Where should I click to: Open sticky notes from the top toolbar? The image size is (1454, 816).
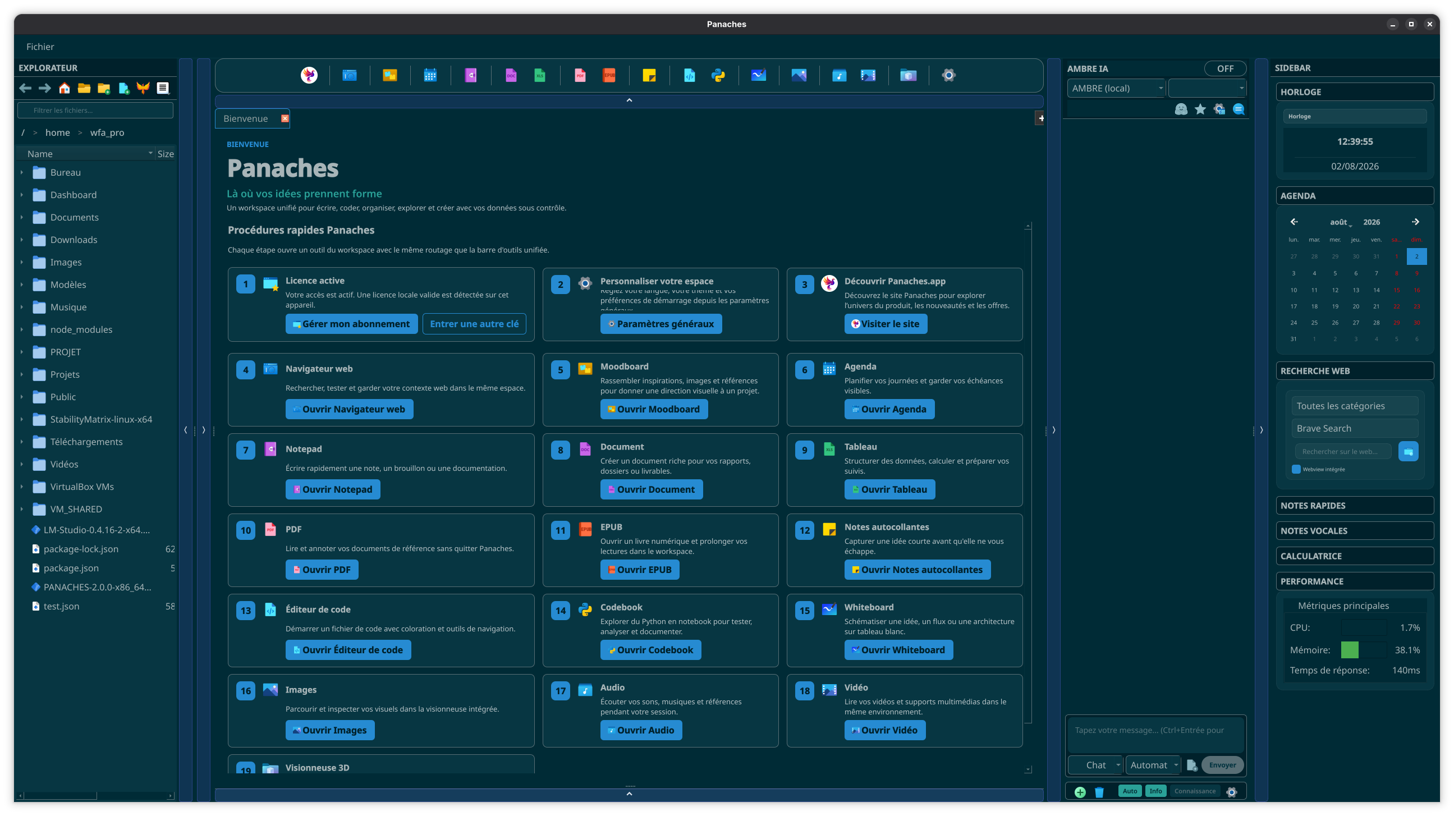pyautogui.click(x=649, y=75)
